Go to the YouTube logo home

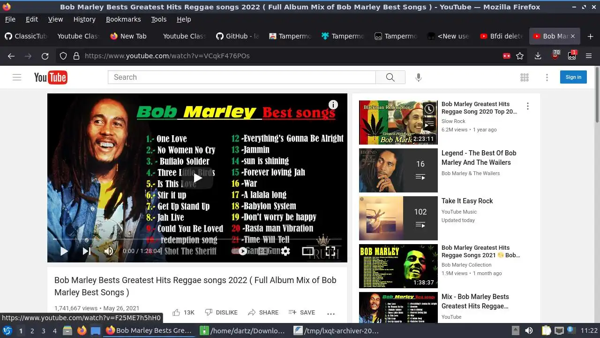coord(51,77)
